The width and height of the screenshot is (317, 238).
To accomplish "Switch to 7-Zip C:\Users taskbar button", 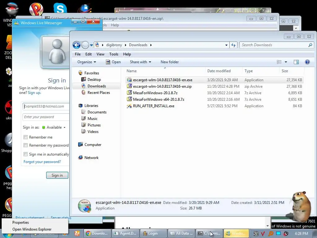I will tap(210, 233).
